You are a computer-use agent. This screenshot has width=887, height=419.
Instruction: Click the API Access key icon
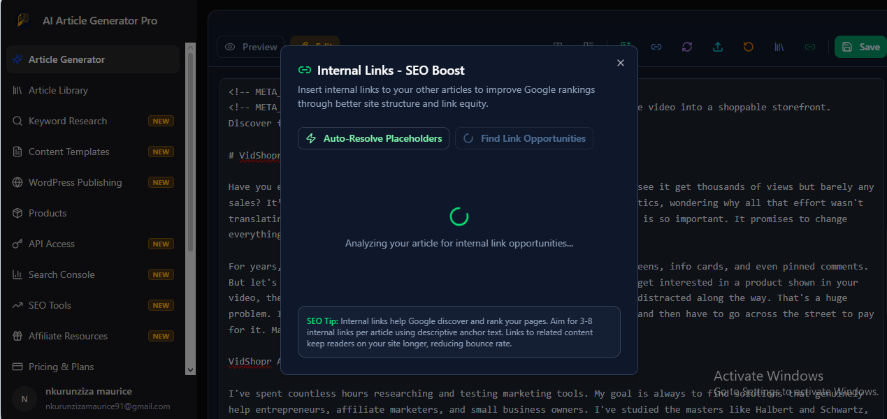pos(17,244)
